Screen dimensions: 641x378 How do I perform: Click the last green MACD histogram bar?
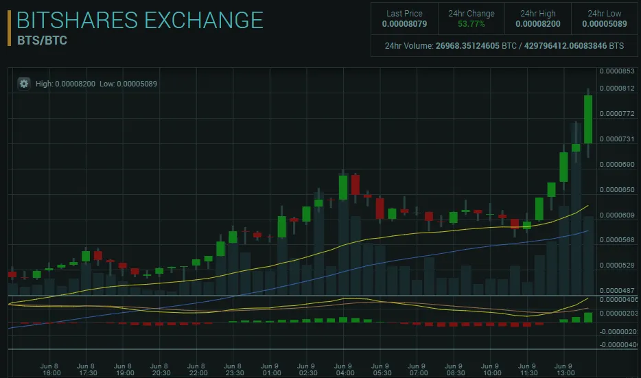coord(588,318)
